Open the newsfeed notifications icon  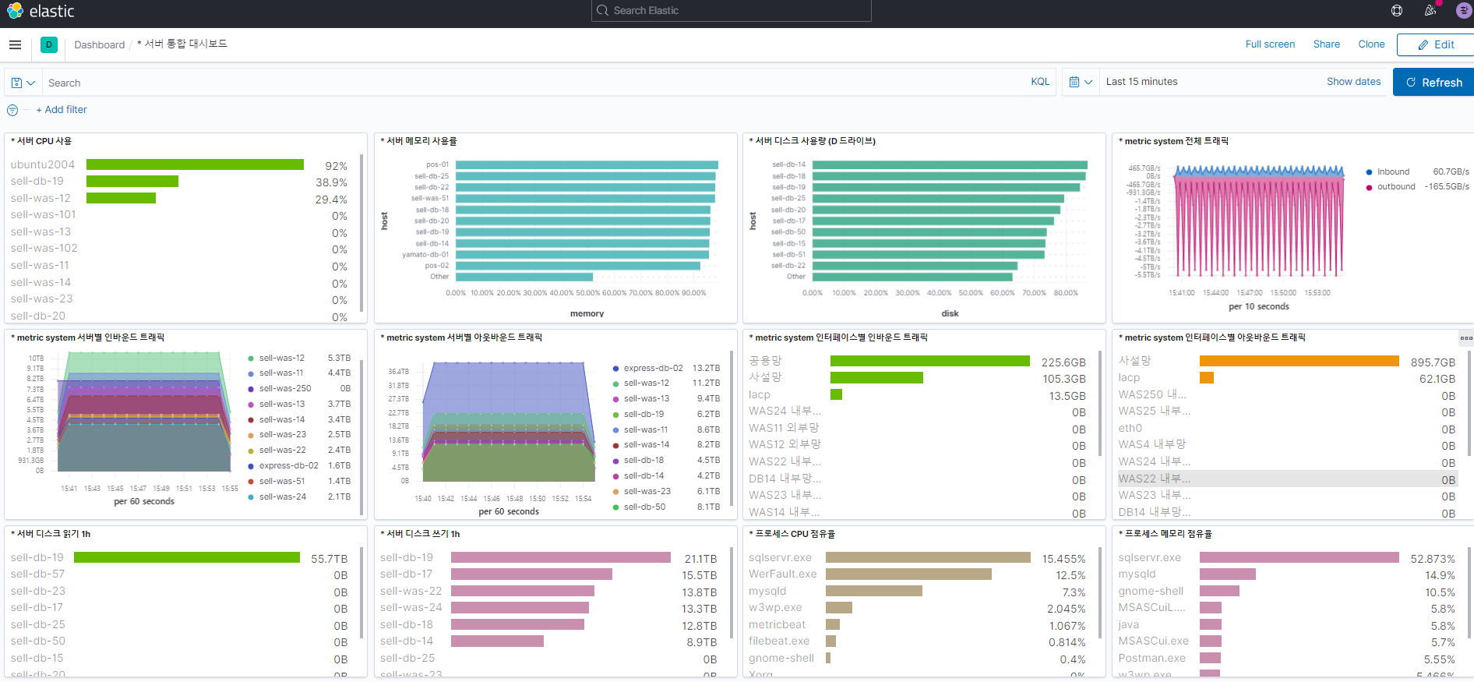click(1430, 11)
